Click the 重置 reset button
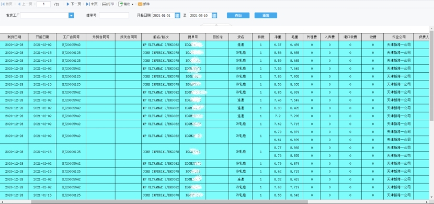Image resolution: width=434 pixels, height=204 pixels. click(266, 16)
